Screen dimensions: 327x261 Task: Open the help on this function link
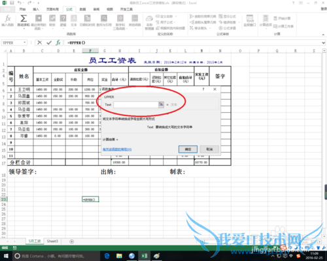click(x=117, y=149)
